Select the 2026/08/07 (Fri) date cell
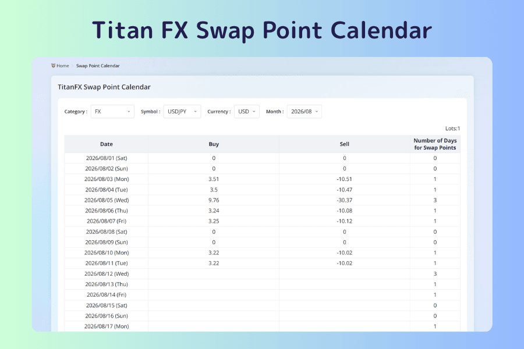524x349 pixels. 107,221
